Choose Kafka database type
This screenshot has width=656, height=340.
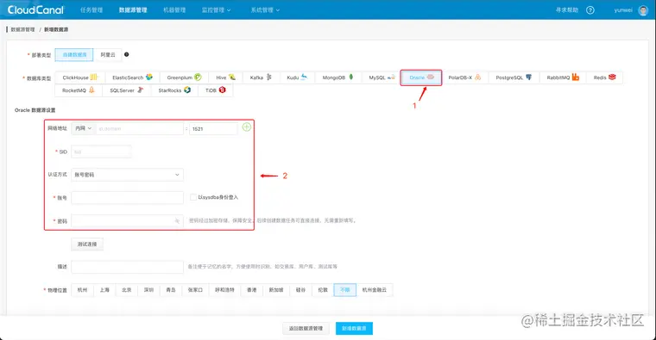click(x=261, y=77)
